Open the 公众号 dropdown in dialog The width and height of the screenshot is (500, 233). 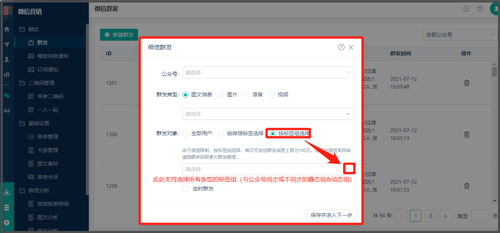click(268, 72)
